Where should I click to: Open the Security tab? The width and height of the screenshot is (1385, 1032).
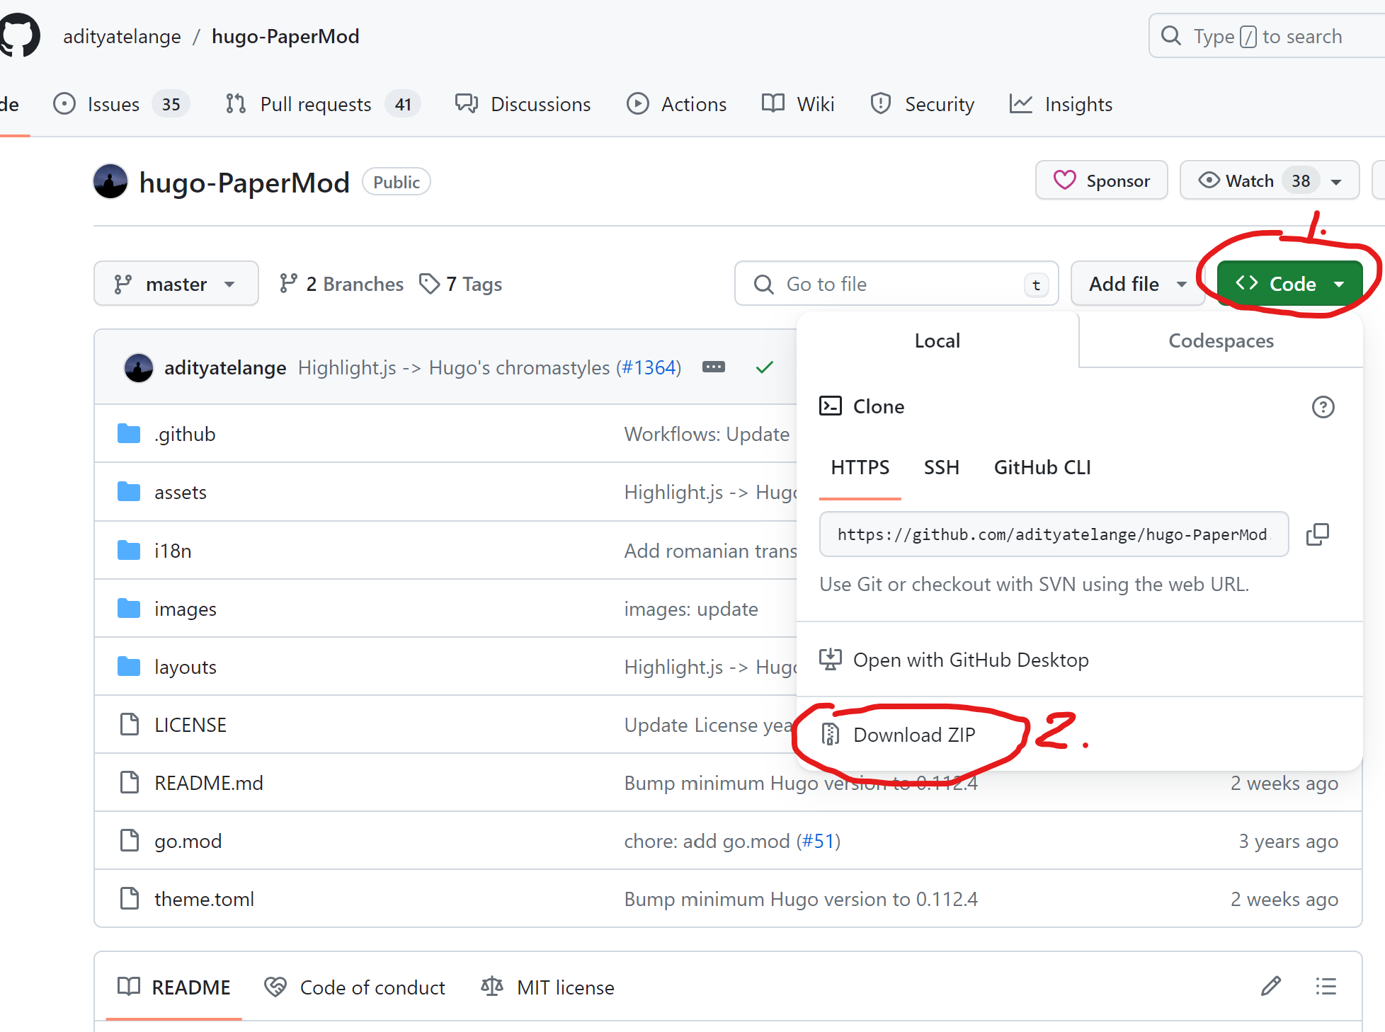tap(922, 104)
